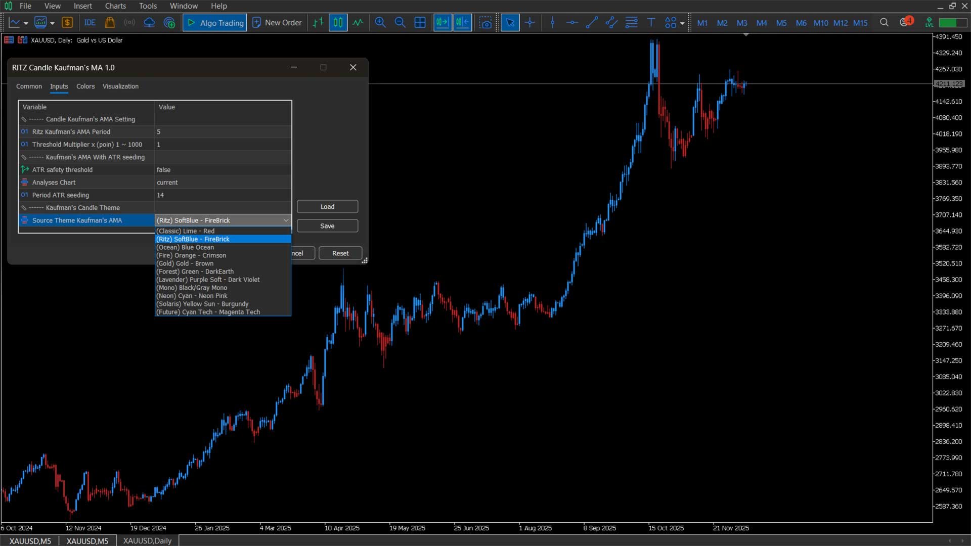Viewport: 971px width, 546px height.
Task: Select the trendline drawing tool
Action: (x=592, y=23)
